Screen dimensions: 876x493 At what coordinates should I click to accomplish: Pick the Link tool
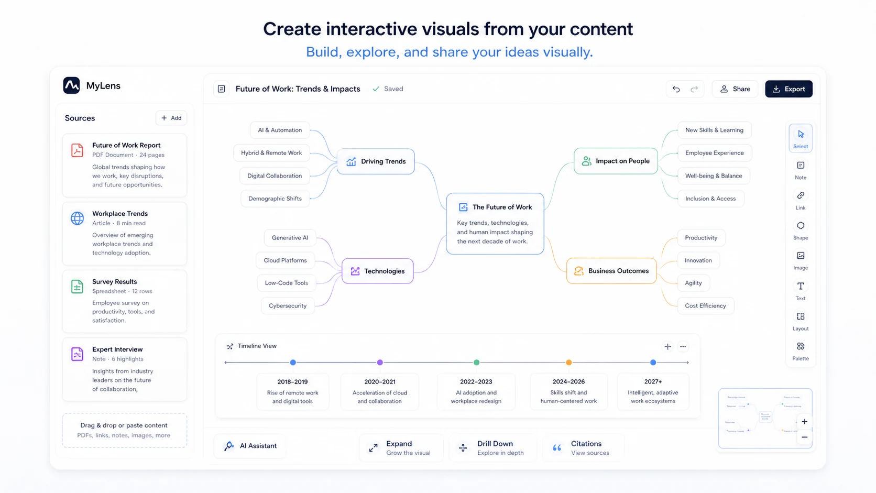click(801, 200)
